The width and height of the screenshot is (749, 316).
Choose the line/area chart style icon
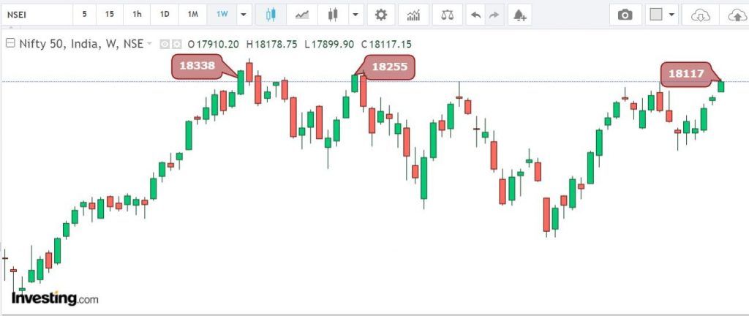pyautogui.click(x=302, y=15)
